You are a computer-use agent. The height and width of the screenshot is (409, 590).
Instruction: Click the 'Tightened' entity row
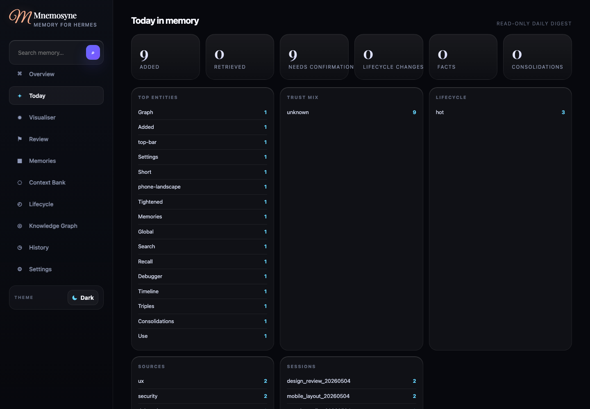coord(202,202)
